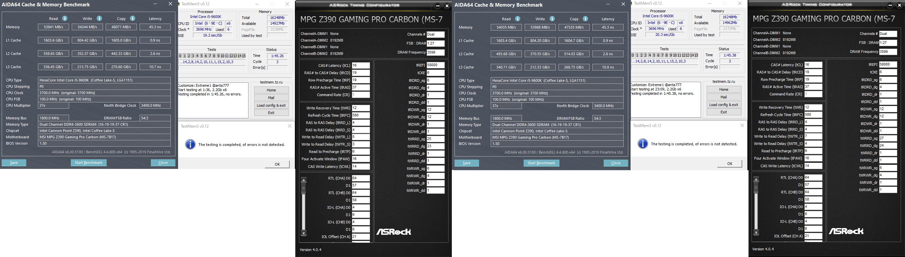Click Close in AIDA64 window showing 53841 MB/s Read
The height and width of the screenshot is (257, 905).
[x=163, y=163]
